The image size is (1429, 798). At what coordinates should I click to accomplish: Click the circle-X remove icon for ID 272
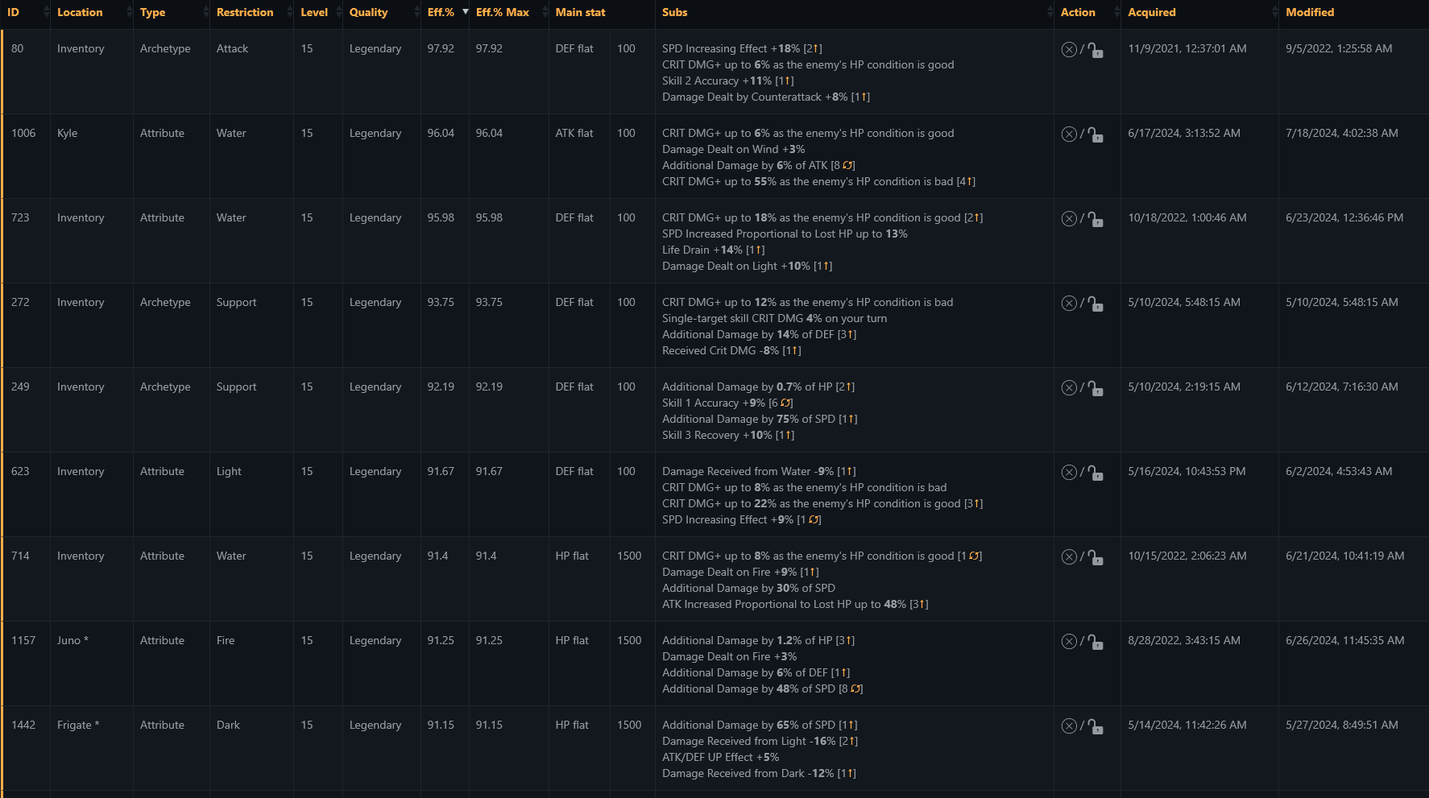tap(1069, 303)
